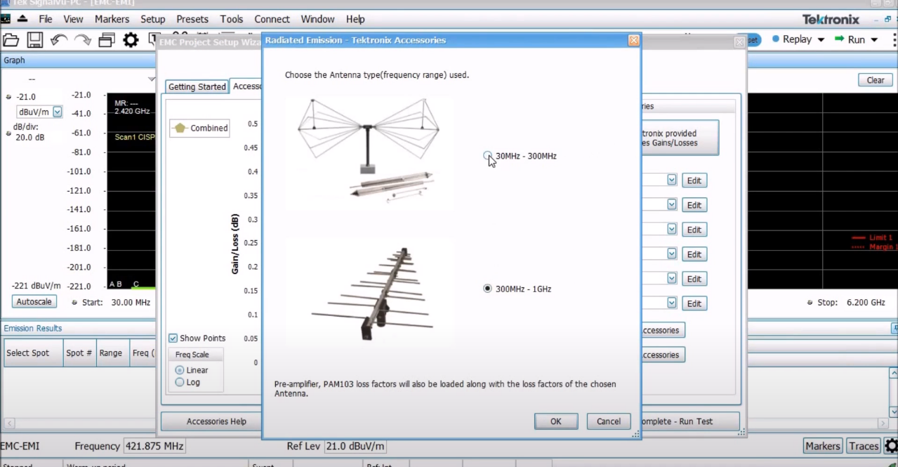Image resolution: width=898 pixels, height=467 pixels.
Task: Click the bottom-right gear icon beside Traces
Action: coord(891,446)
